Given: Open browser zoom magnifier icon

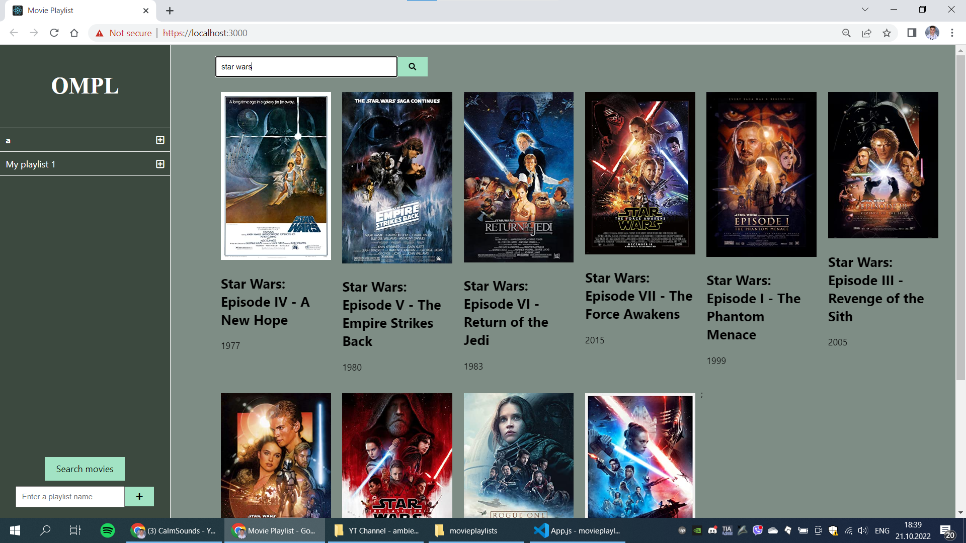Looking at the screenshot, I should click(846, 33).
